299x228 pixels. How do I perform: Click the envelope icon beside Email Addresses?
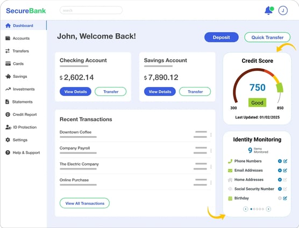[x=230, y=171]
